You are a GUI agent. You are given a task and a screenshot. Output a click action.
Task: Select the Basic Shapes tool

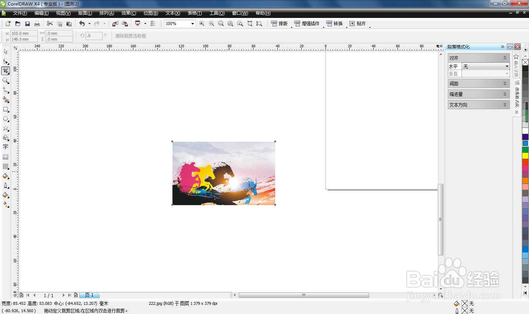pos(6,138)
